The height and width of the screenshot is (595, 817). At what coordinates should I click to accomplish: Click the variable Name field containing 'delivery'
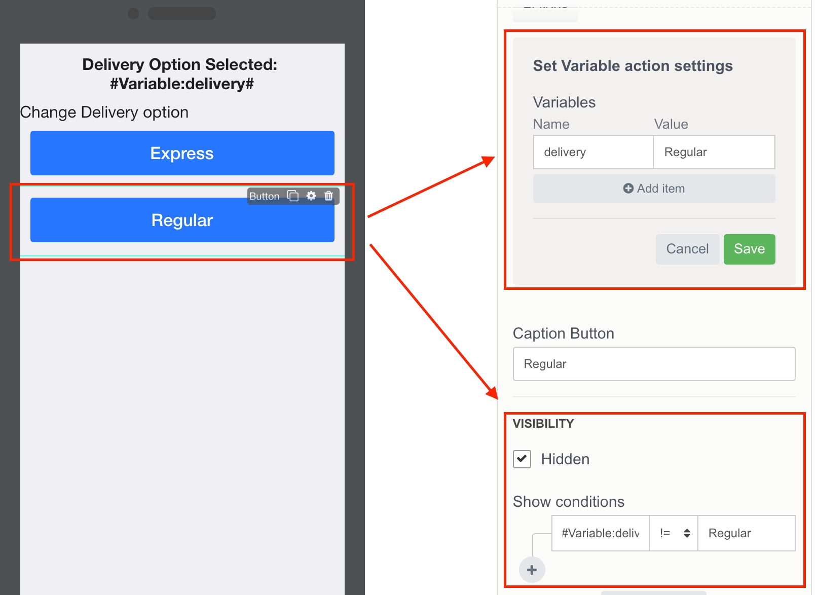[x=593, y=152]
